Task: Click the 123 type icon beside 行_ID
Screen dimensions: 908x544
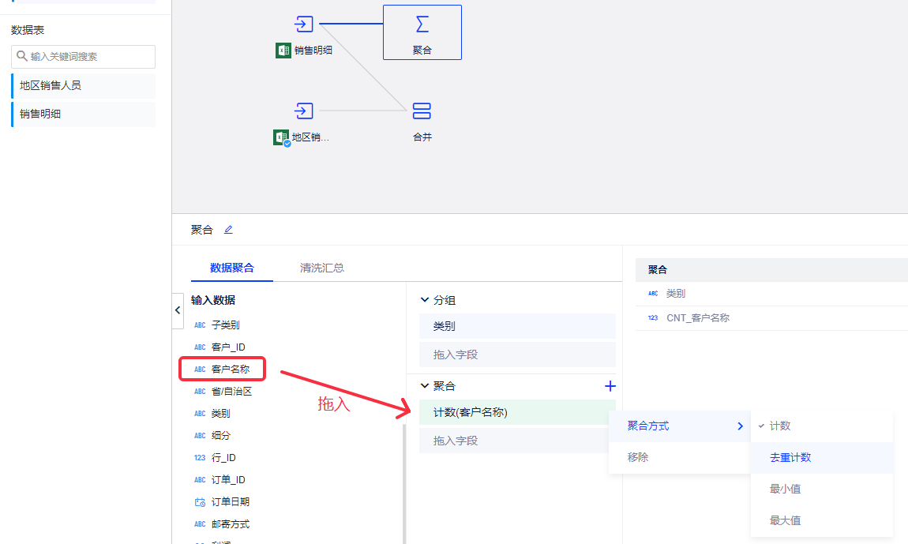Action: pos(200,458)
